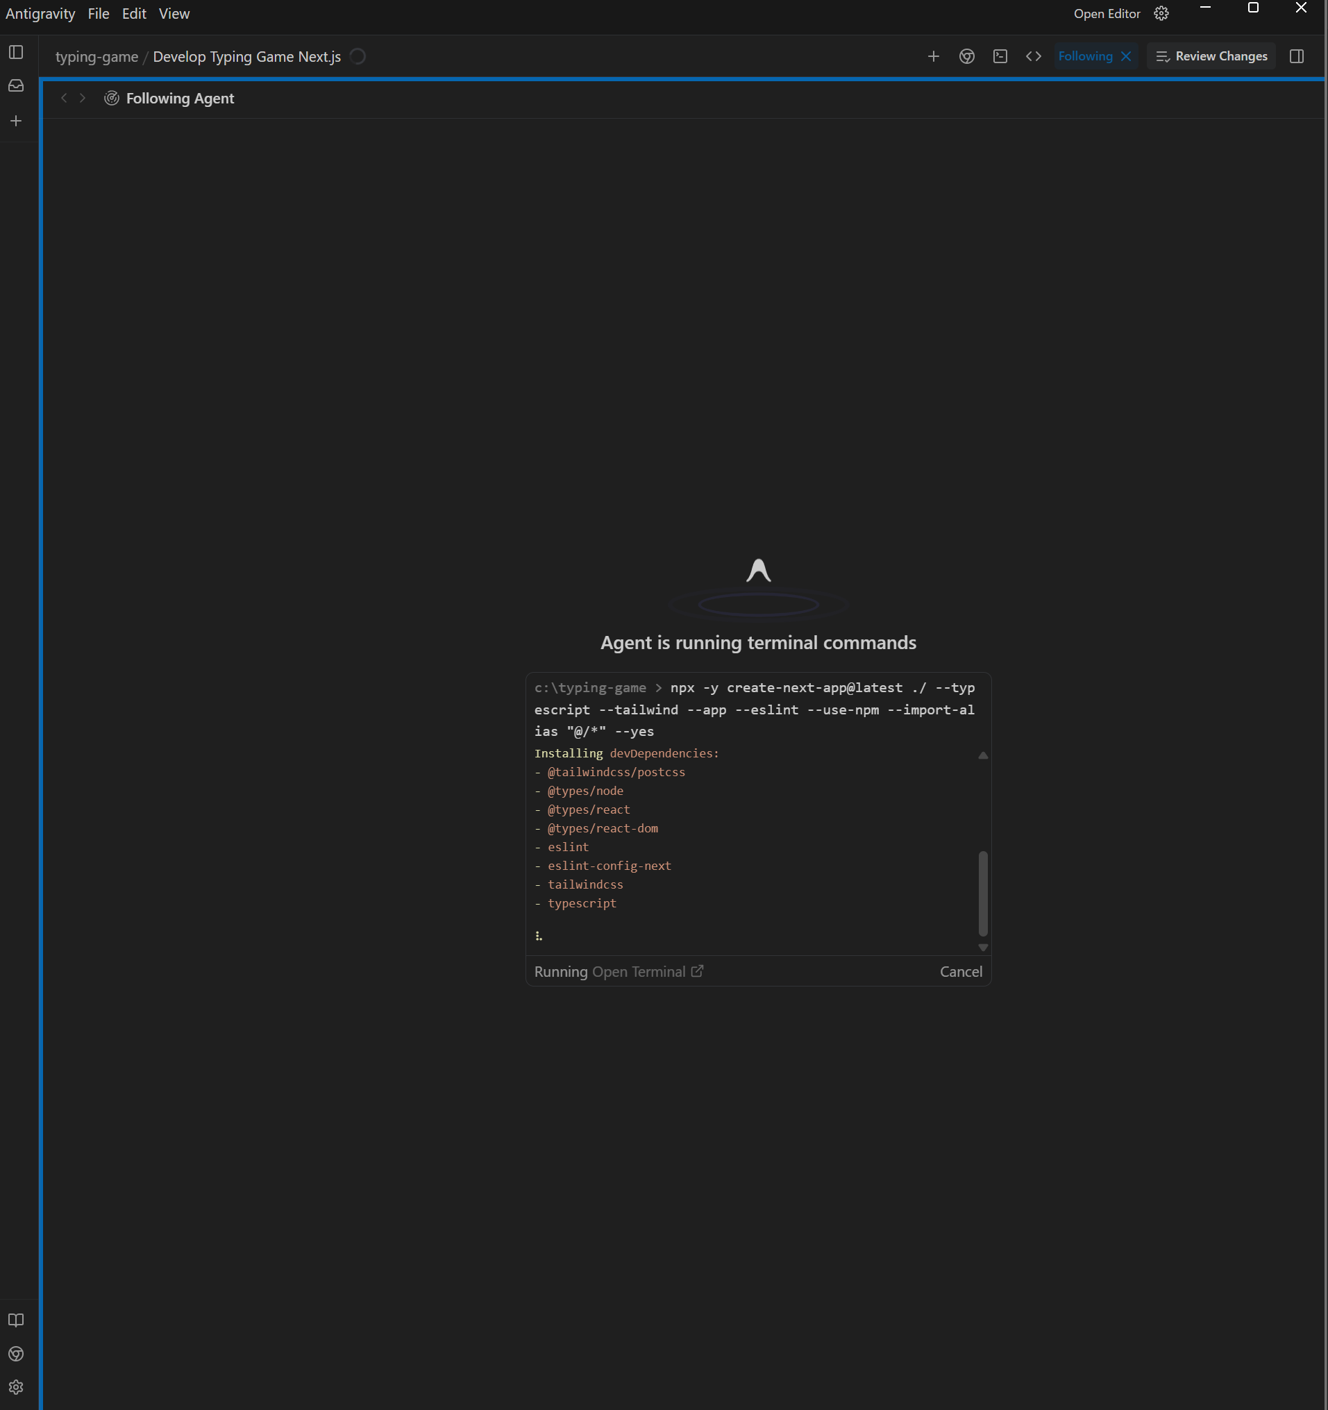Open the knowledge book icon
This screenshot has height=1410, width=1328.
(15, 1320)
